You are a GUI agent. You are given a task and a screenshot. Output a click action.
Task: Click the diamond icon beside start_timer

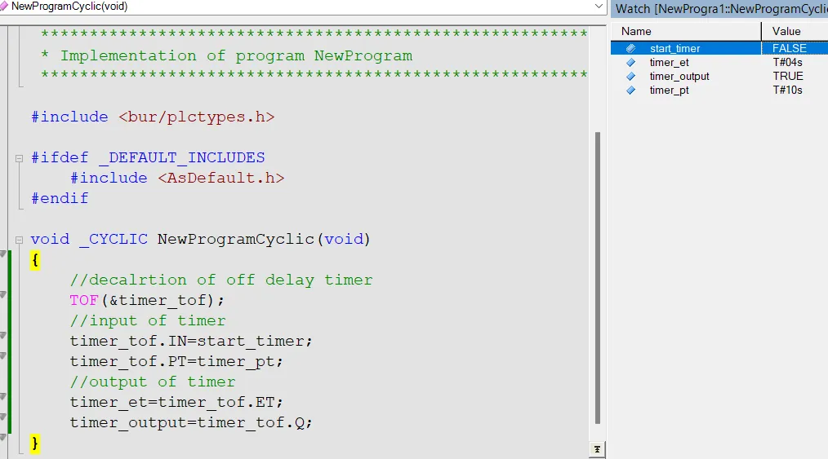(630, 48)
